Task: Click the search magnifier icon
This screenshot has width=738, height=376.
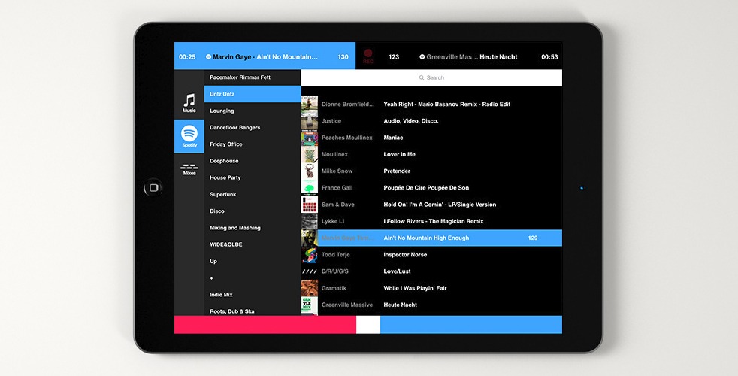Action: 422,77
